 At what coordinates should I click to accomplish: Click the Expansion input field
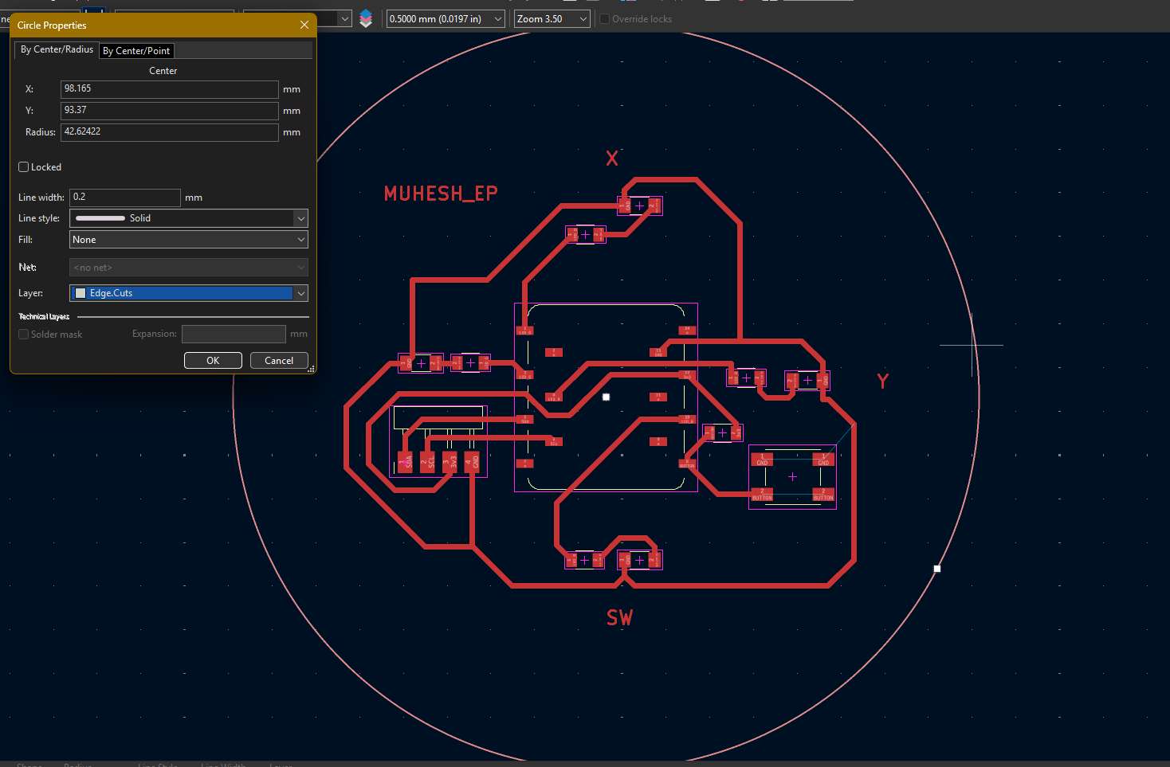(x=234, y=334)
